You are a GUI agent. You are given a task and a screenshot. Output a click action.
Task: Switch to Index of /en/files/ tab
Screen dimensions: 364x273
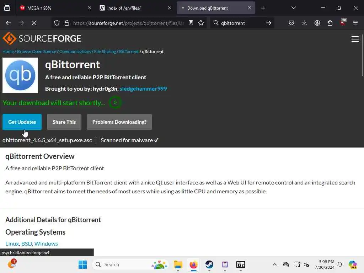(135, 8)
